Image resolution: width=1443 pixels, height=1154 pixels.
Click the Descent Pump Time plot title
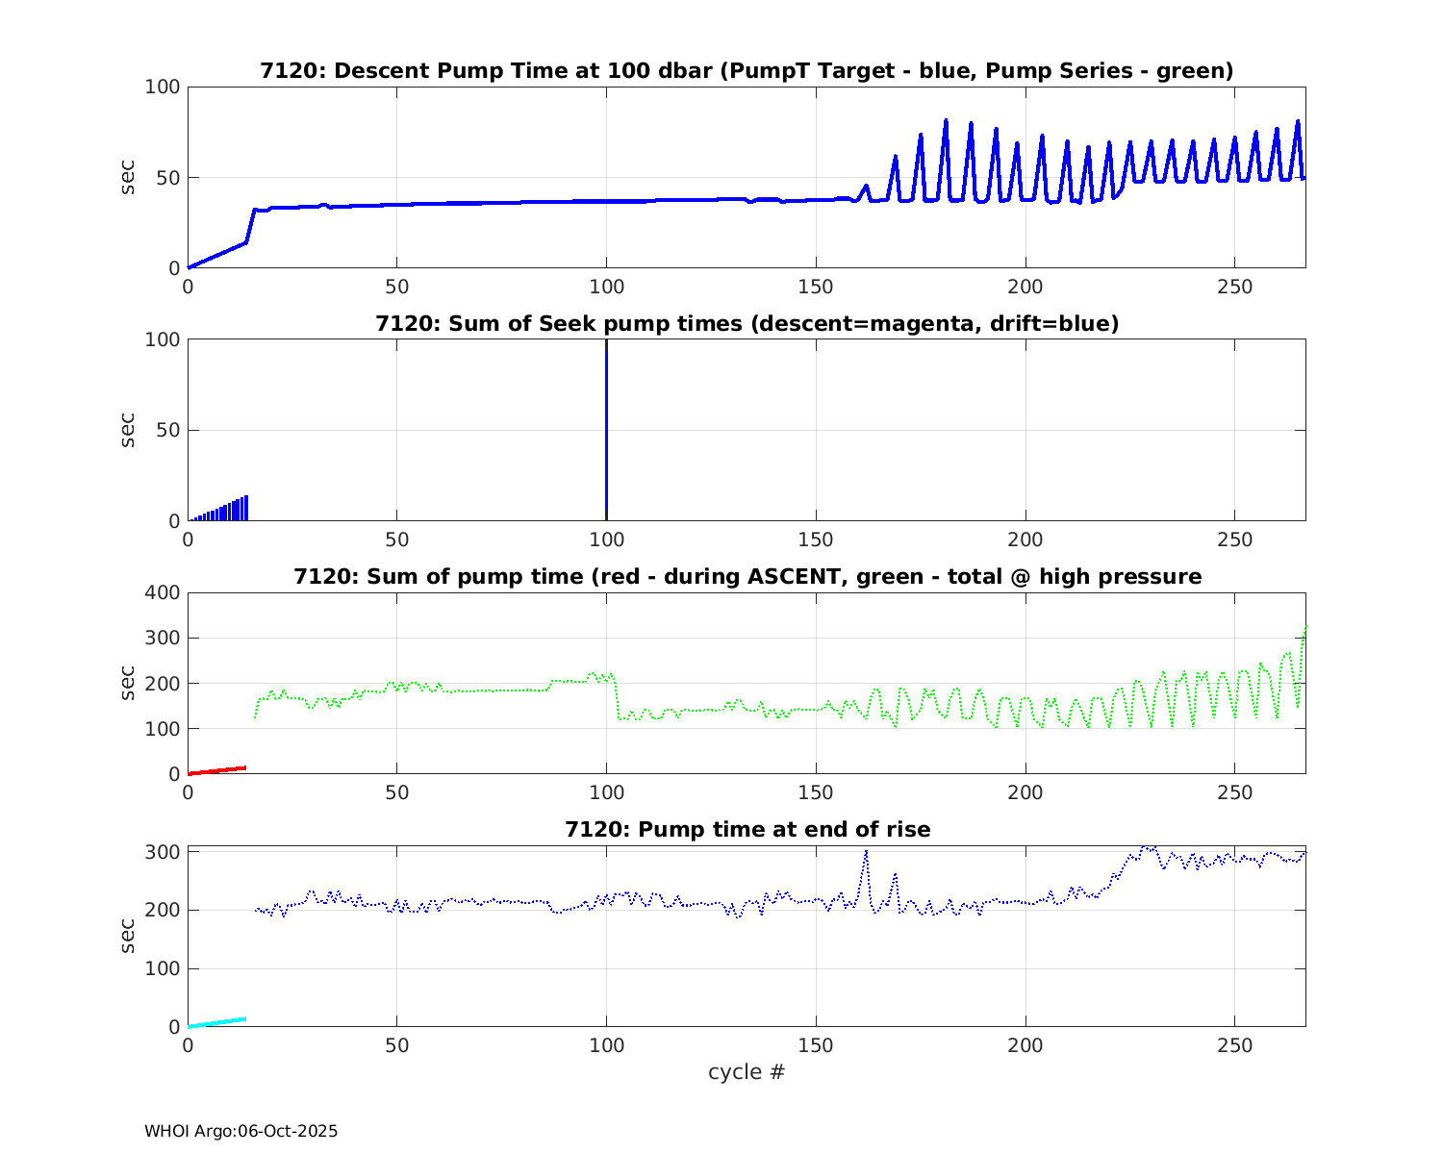pos(747,70)
